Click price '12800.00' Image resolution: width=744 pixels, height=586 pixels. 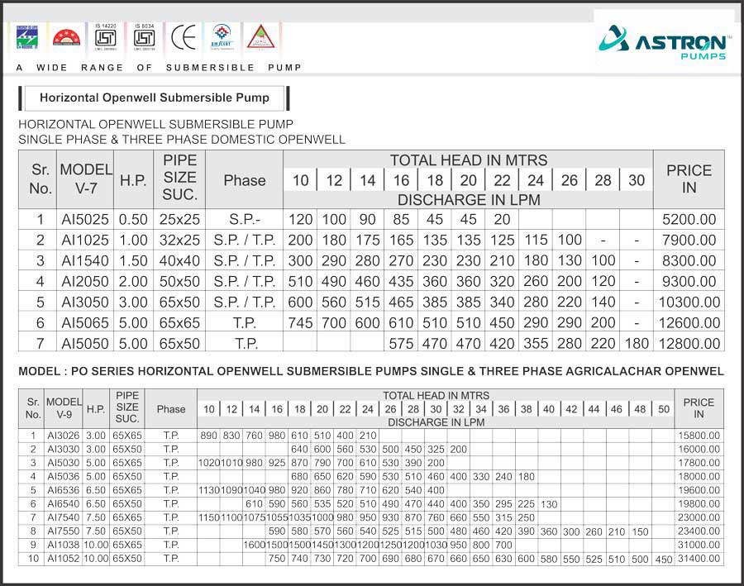[689, 343]
